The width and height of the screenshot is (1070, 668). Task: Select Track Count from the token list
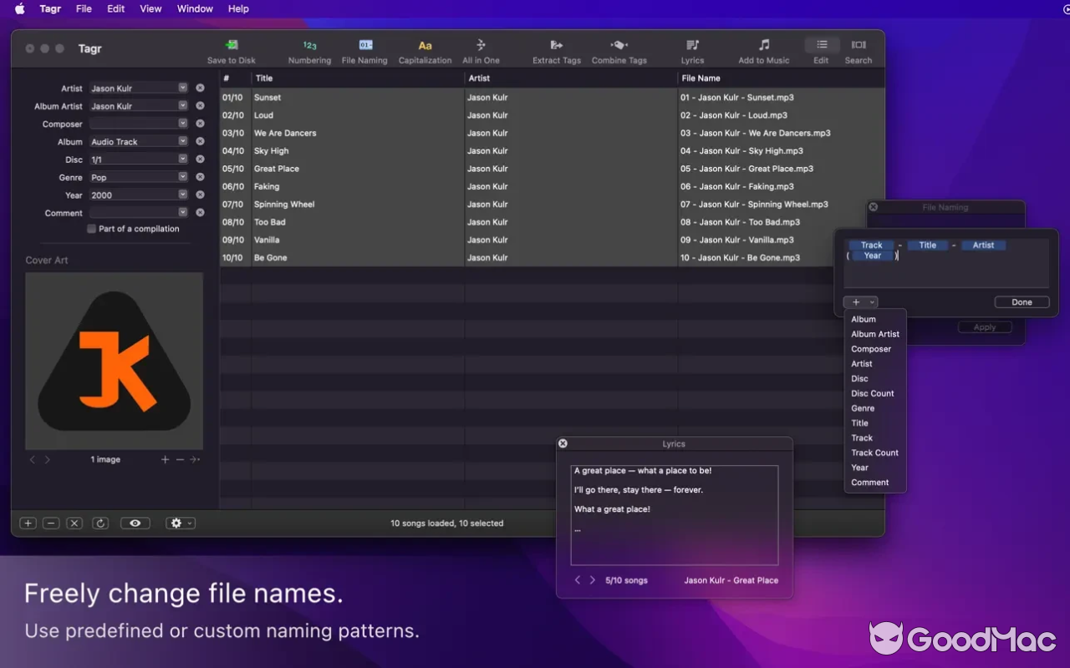pyautogui.click(x=874, y=453)
